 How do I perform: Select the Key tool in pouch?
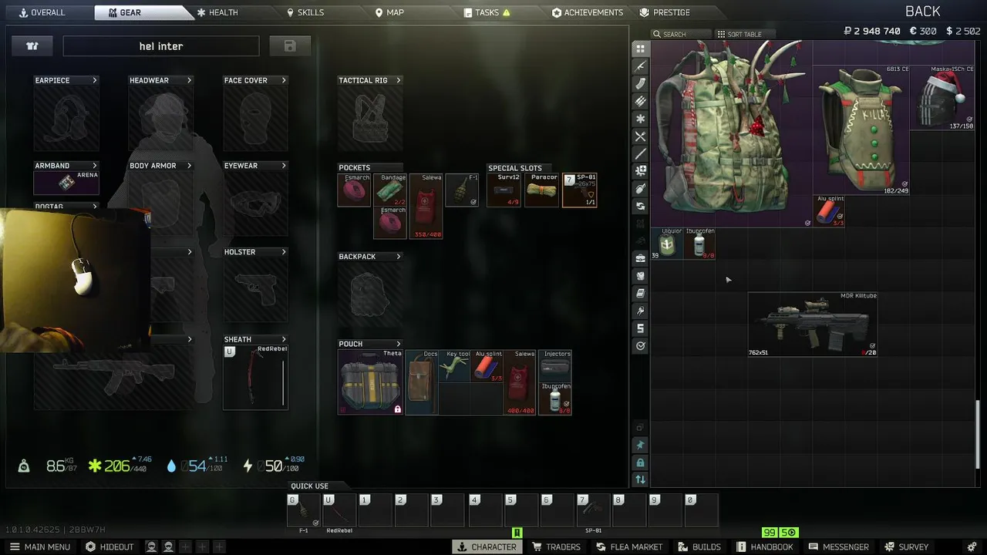(x=454, y=366)
